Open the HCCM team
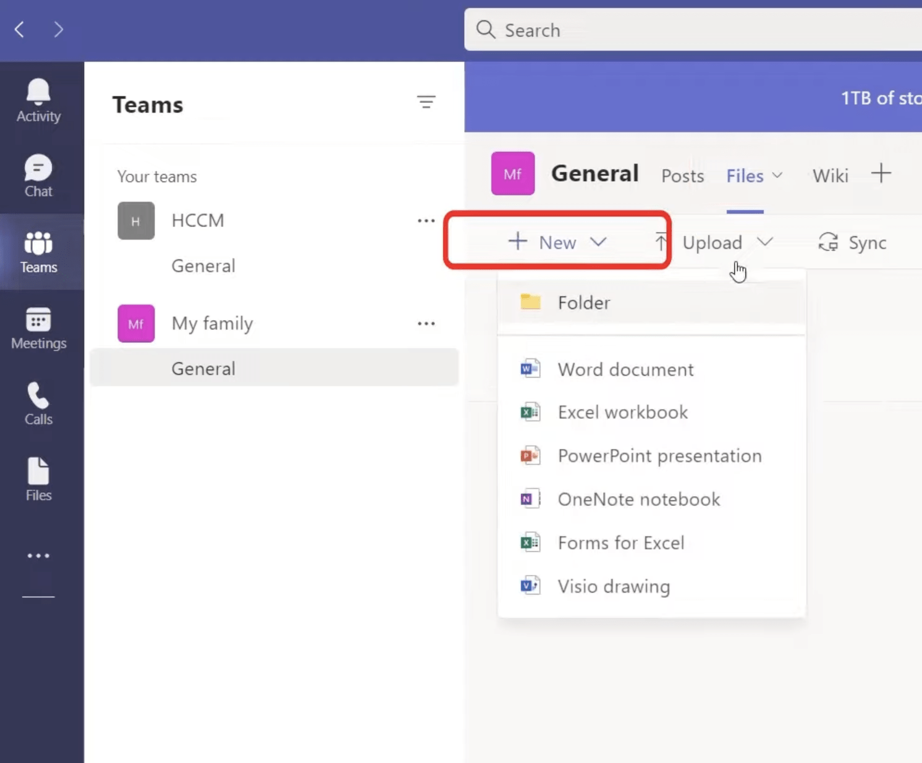 [x=198, y=221]
